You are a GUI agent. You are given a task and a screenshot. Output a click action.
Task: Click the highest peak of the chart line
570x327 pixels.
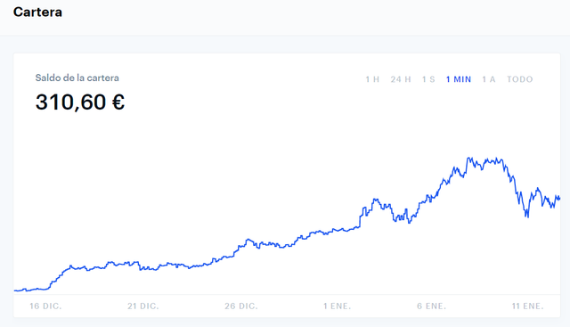[468, 158]
